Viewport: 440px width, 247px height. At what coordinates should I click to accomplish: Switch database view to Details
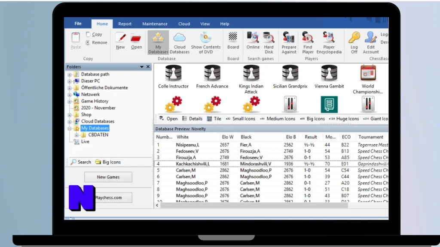pos(192,119)
